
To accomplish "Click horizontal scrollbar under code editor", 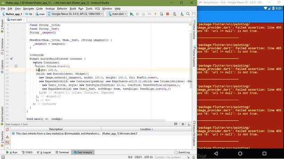I will [96, 121].
